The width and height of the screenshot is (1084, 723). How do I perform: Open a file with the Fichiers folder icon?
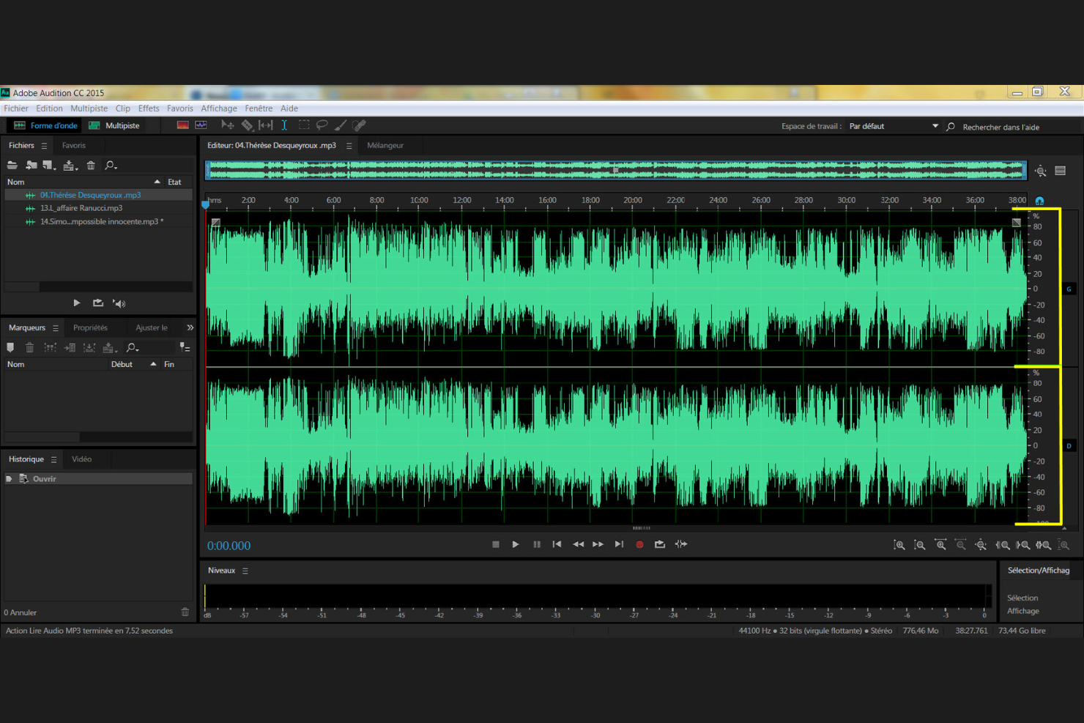pos(12,165)
